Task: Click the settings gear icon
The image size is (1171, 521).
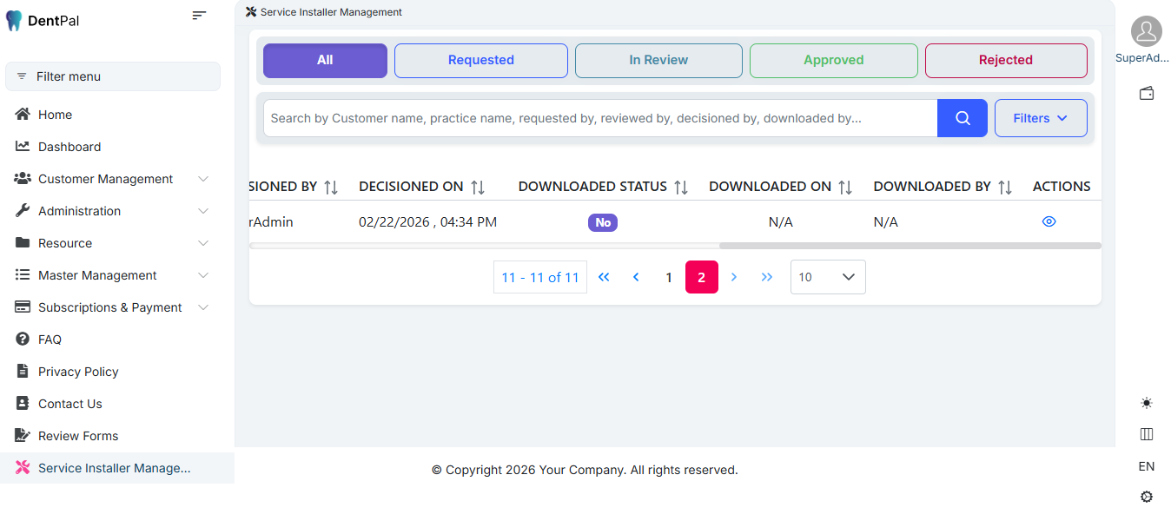Action: pyautogui.click(x=1146, y=497)
